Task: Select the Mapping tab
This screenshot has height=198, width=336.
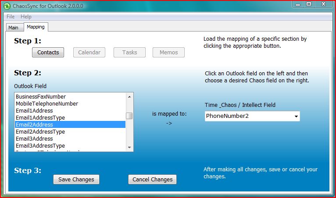Action: click(x=36, y=27)
